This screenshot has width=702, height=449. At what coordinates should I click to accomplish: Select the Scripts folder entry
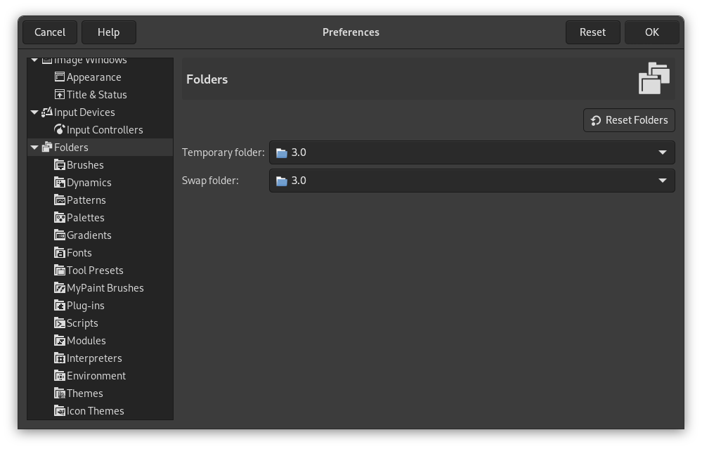click(x=82, y=323)
